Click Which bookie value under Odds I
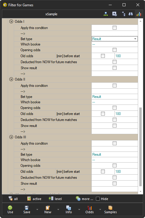145x218 pixels. (x=115, y=44)
